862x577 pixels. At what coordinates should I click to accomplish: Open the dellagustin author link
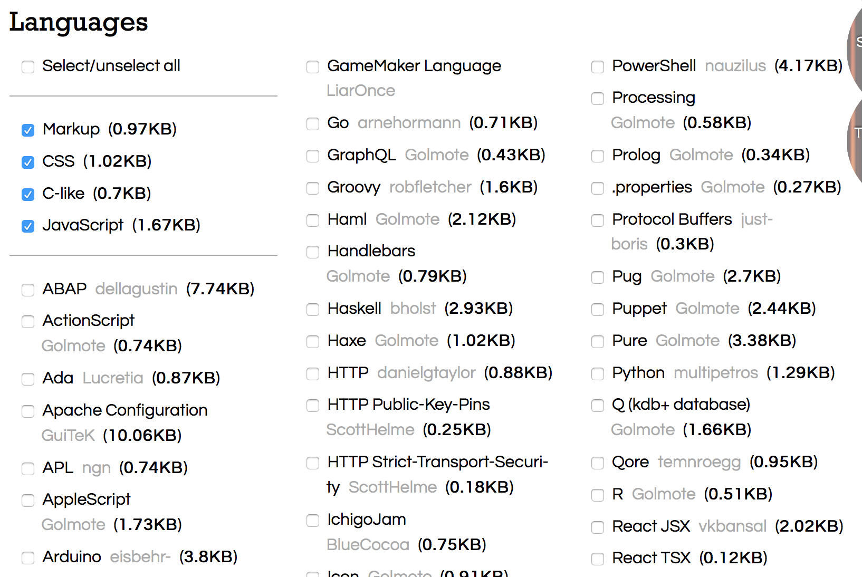coord(136,289)
